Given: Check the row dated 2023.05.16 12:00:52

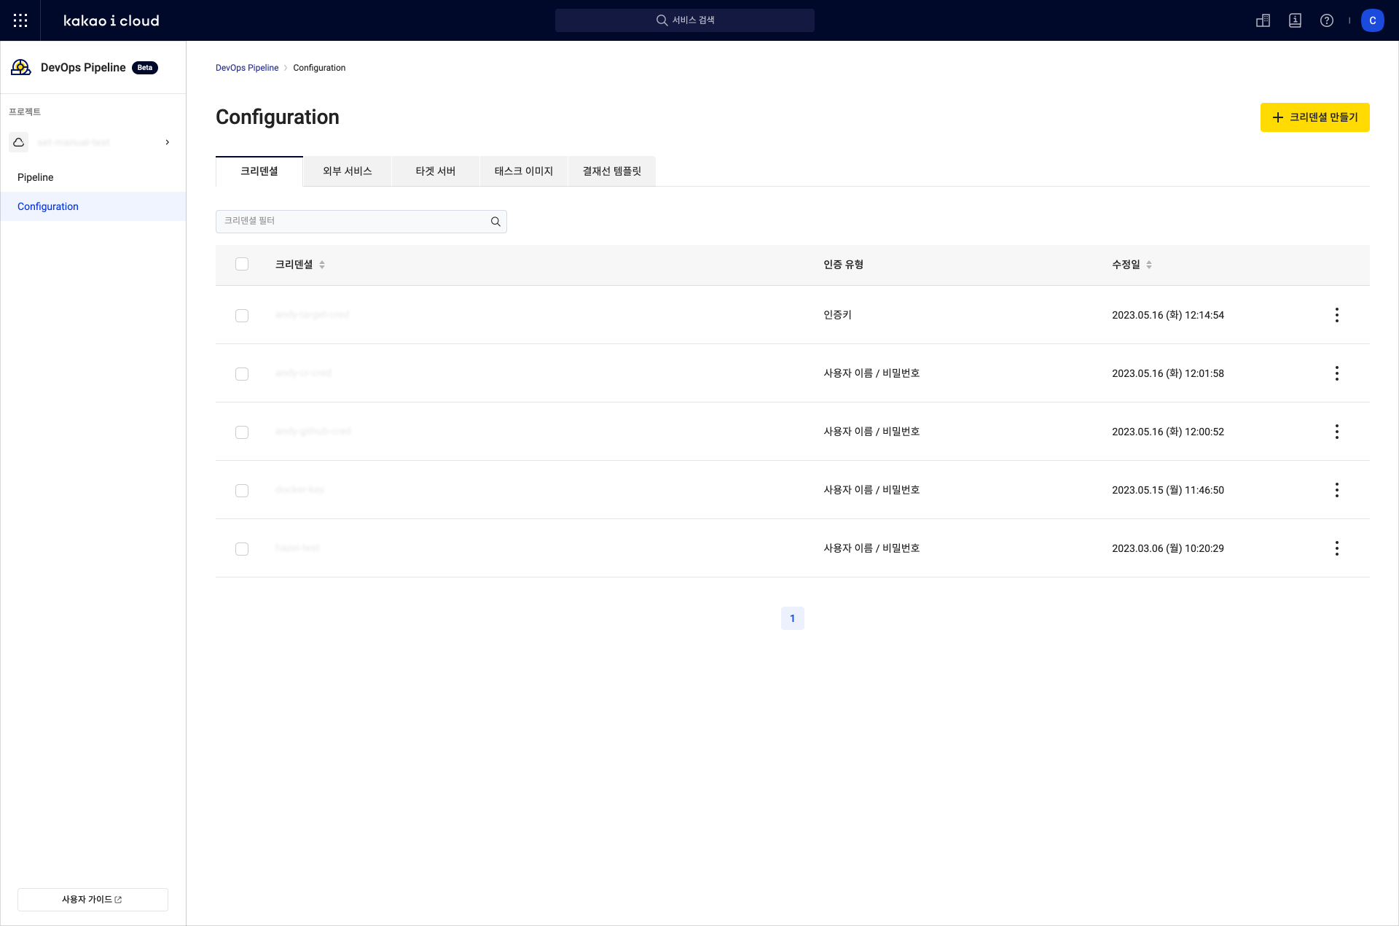Looking at the screenshot, I should point(242,432).
